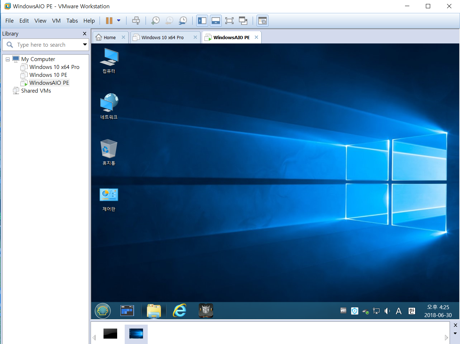
Task: Toggle the thumbnail bar view
Action: pos(216,21)
